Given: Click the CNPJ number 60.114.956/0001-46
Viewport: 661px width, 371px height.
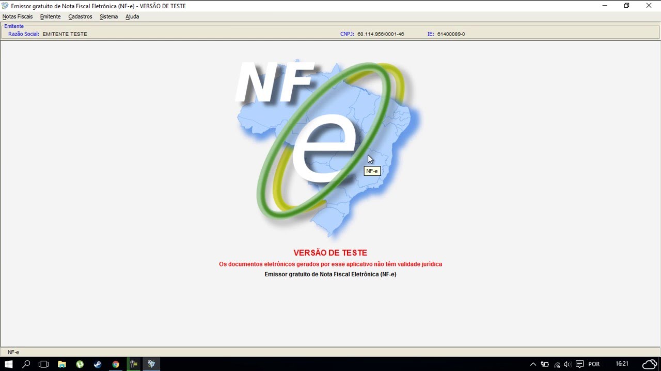Looking at the screenshot, I should pyautogui.click(x=381, y=34).
